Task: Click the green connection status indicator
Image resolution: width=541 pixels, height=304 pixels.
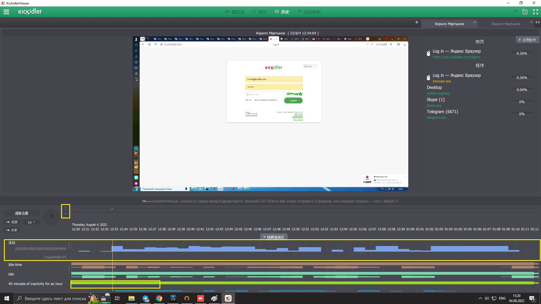Action: (x=515, y=12)
